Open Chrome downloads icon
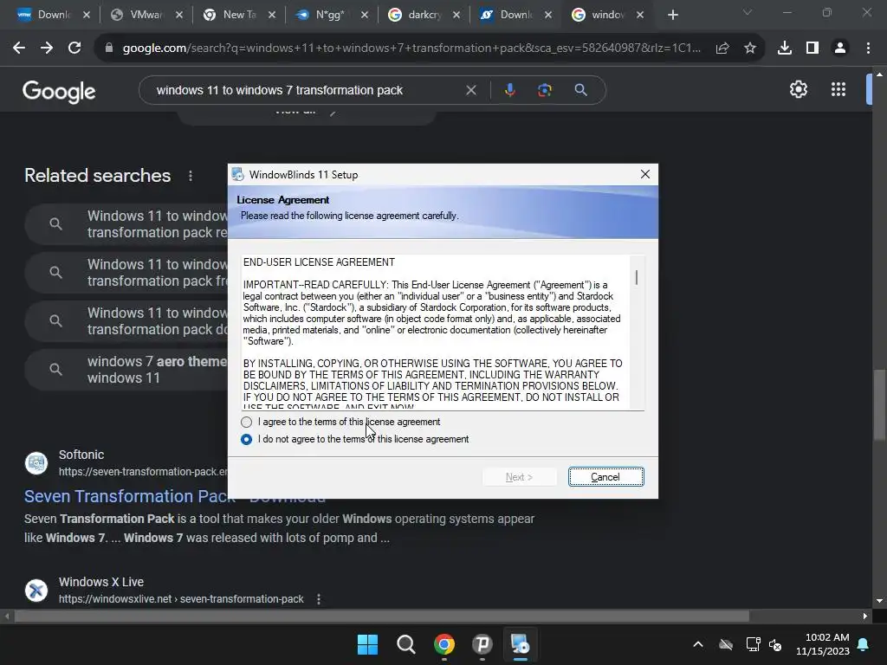 (785, 48)
